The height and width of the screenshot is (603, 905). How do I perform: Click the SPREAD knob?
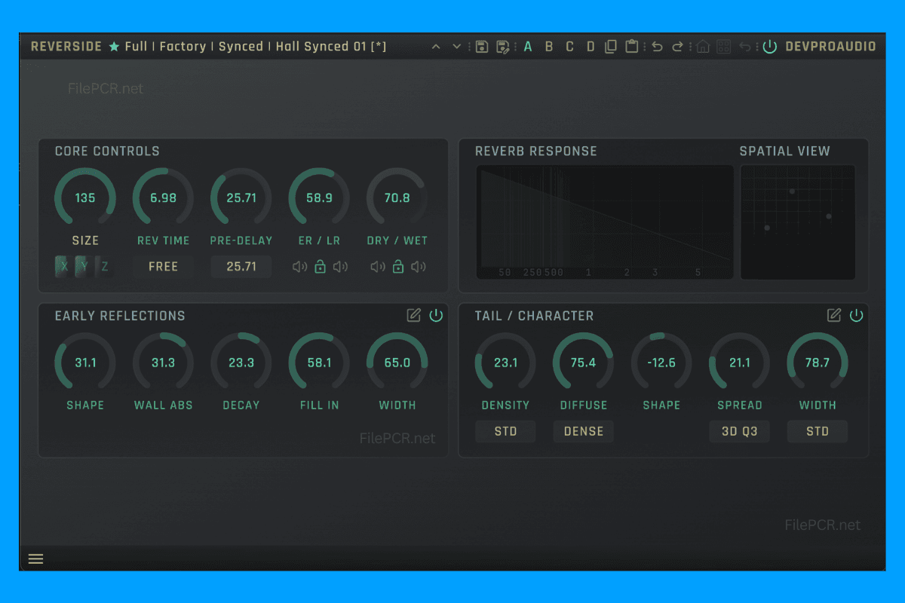pyautogui.click(x=740, y=363)
